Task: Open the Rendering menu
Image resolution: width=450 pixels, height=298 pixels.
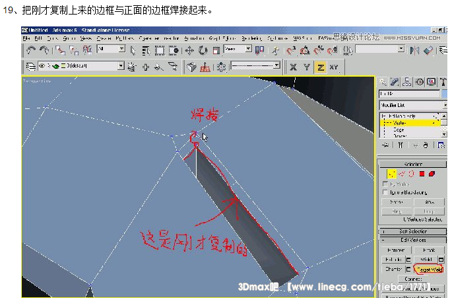Action: [x=251, y=38]
